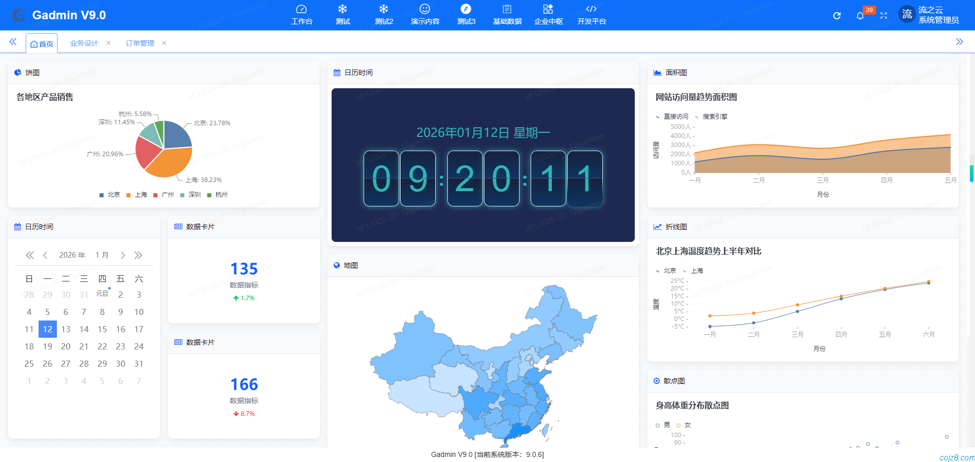Switch to the 订单管理 tab
Viewport: 975px width, 462px height.
tap(140, 43)
